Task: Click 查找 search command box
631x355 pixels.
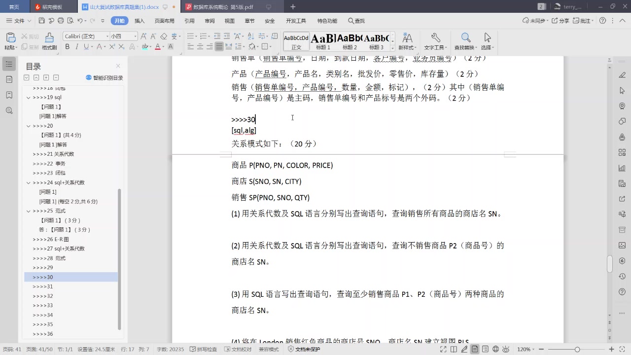Action: point(356,21)
